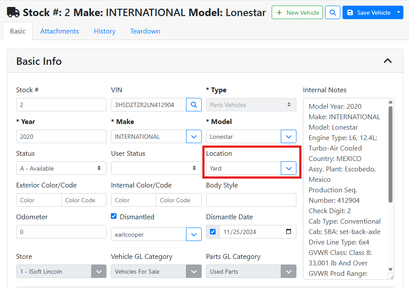
Task: Open the dismantler user dropdown showing earlcooper
Action: [x=194, y=234]
